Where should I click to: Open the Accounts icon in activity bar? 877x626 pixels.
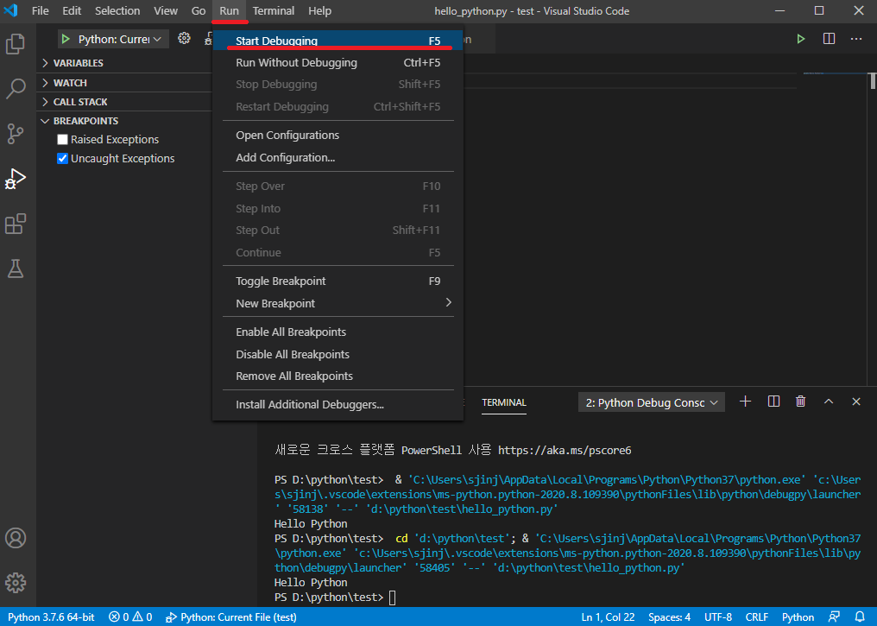coord(15,538)
